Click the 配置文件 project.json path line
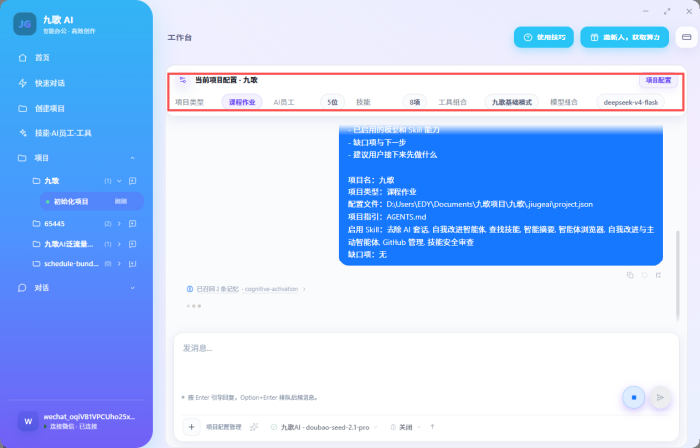This screenshot has width=700, height=448. (x=470, y=204)
